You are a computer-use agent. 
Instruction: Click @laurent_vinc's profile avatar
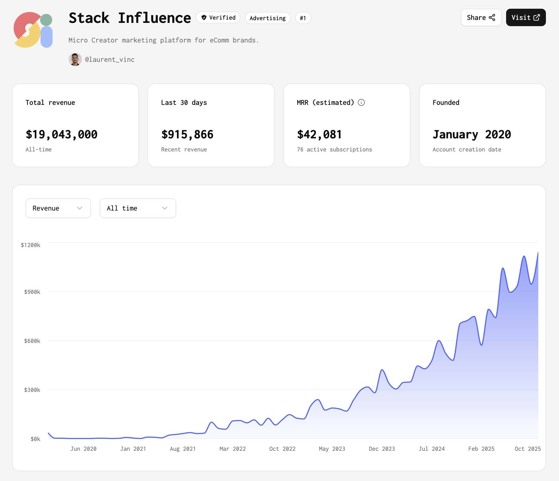75,59
